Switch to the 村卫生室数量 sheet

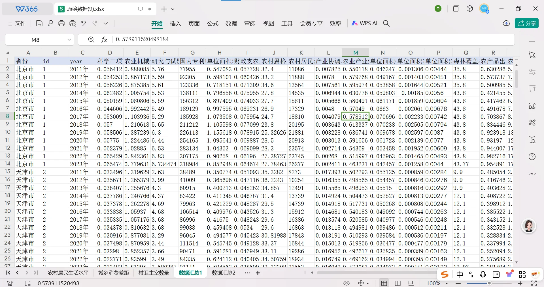154,273
